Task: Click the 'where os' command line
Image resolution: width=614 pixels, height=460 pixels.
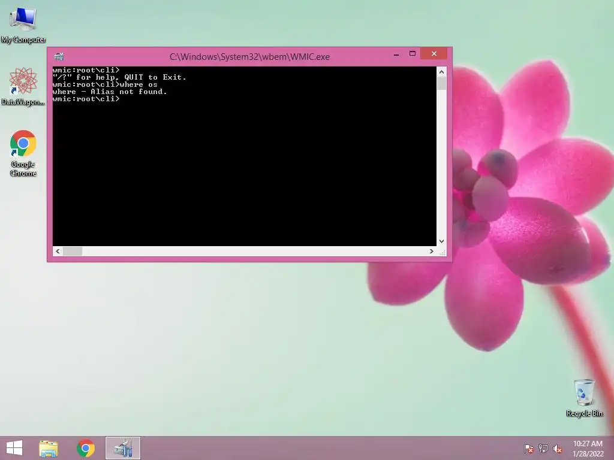Action: (105, 84)
